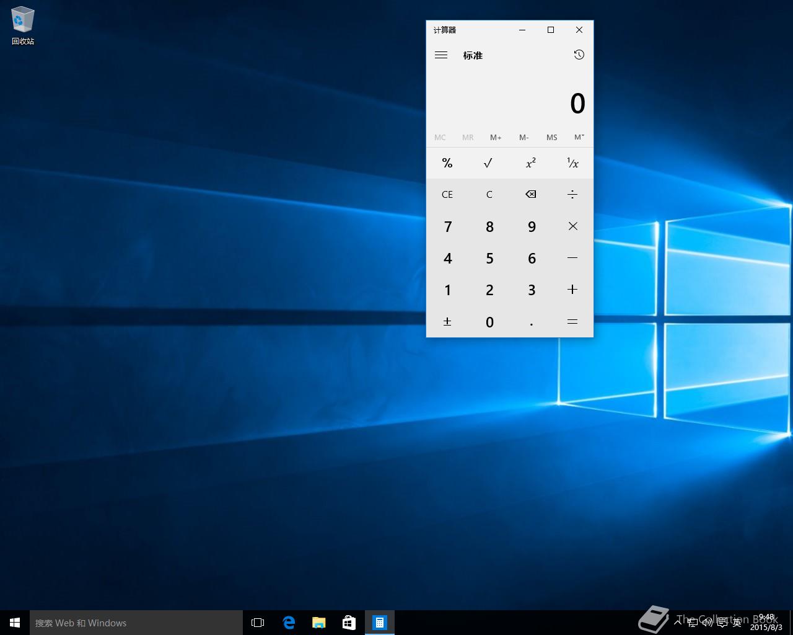This screenshot has height=635, width=793.
Task: Expand the memory list dropdown
Action: [579, 138]
